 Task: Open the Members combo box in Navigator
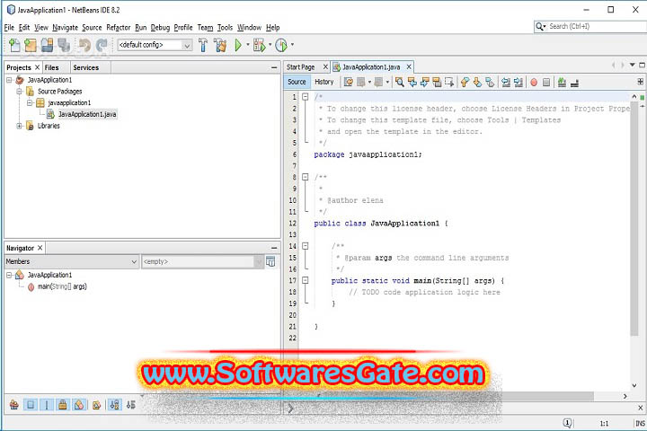71,261
